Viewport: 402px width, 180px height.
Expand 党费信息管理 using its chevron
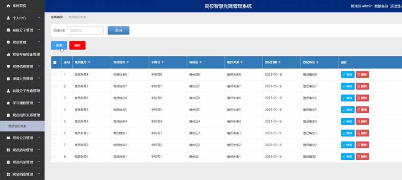click(x=39, y=66)
